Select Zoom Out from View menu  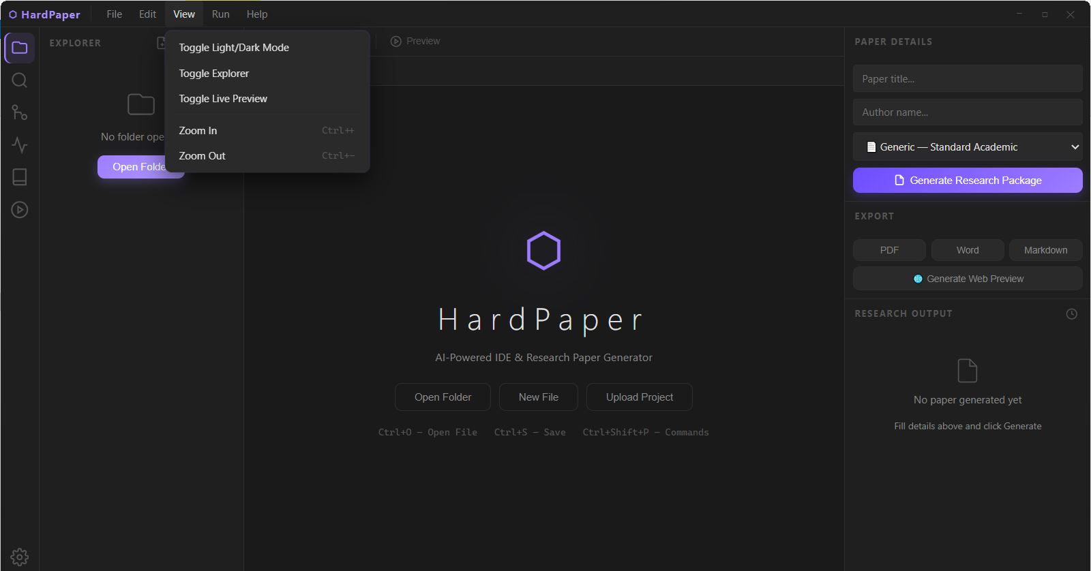click(267, 156)
